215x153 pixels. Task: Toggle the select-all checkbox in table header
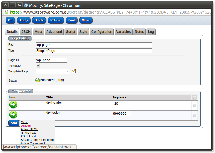coord(194,97)
